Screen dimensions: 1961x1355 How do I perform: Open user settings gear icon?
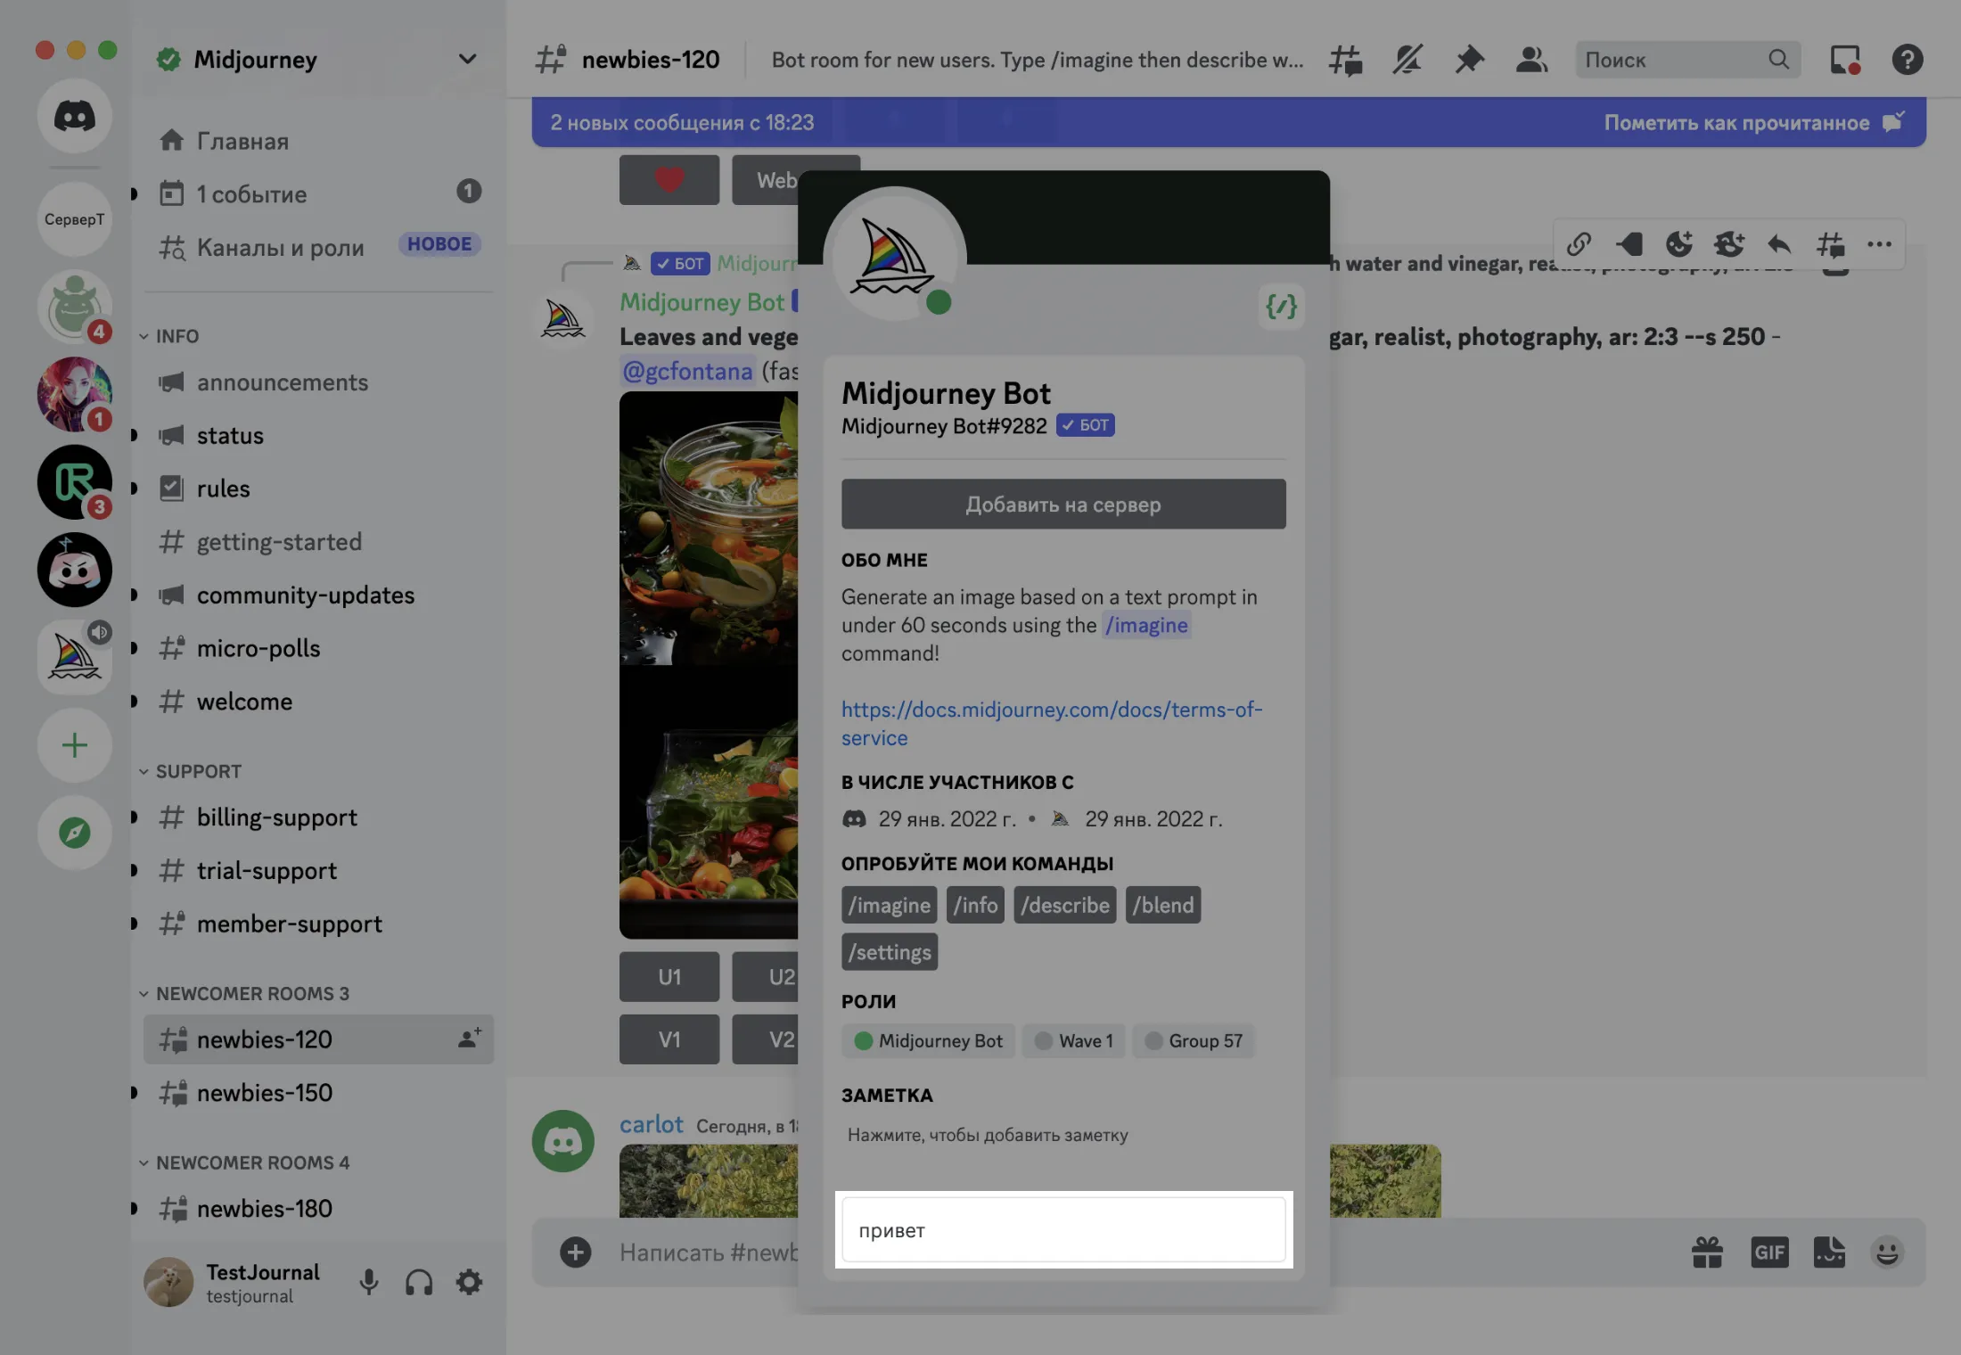[x=469, y=1283]
